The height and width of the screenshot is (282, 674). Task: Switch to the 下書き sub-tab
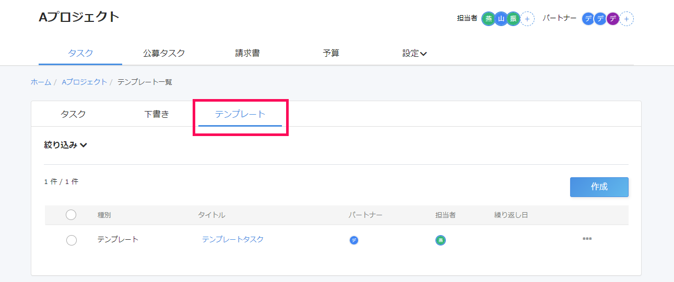(157, 115)
